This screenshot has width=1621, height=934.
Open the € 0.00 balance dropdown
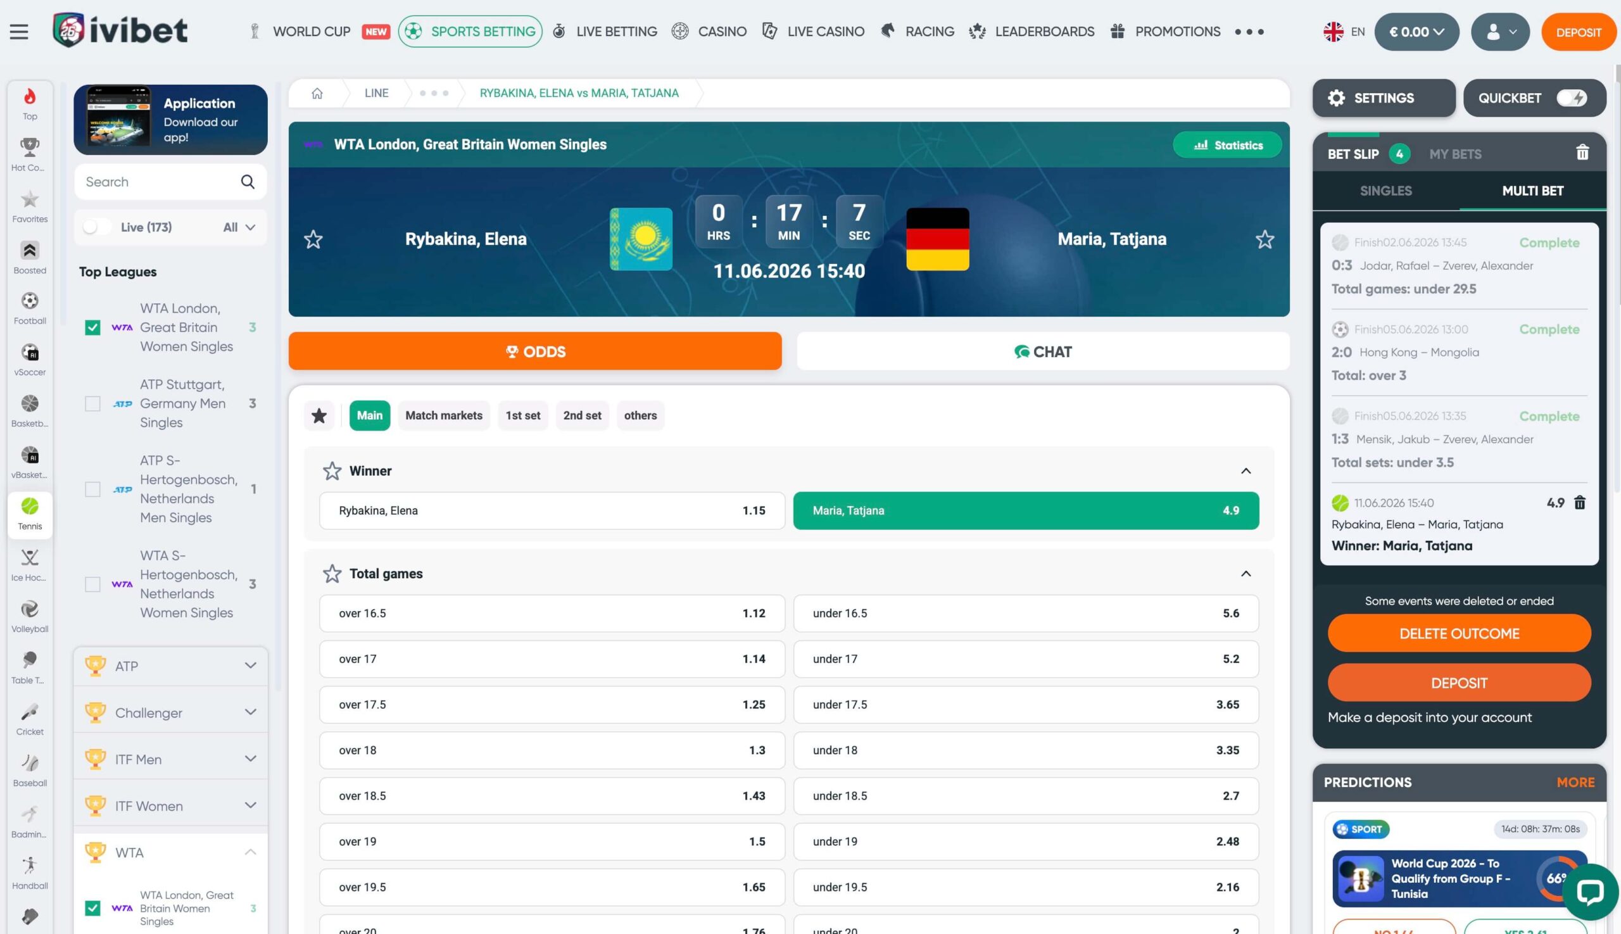1416,32
